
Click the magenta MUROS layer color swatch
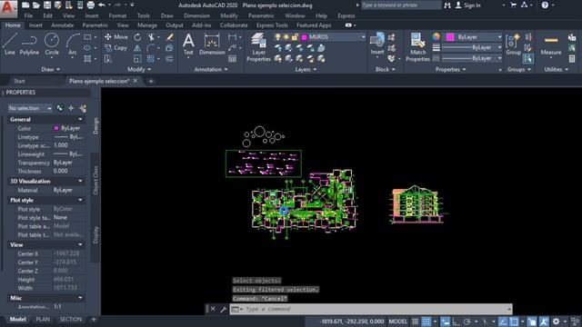[x=305, y=37]
